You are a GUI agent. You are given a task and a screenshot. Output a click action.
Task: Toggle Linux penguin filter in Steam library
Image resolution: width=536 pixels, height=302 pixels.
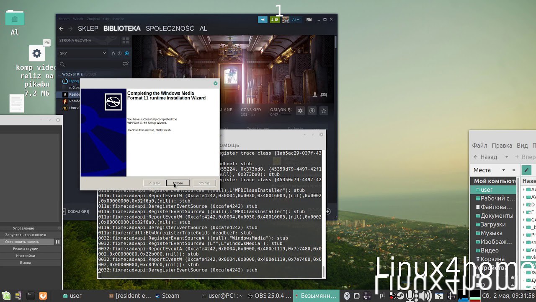pos(113,53)
